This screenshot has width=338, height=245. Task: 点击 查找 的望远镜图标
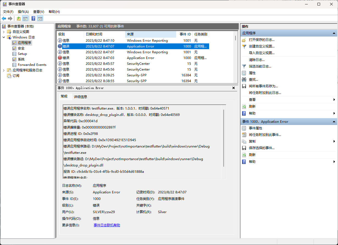[244, 79]
